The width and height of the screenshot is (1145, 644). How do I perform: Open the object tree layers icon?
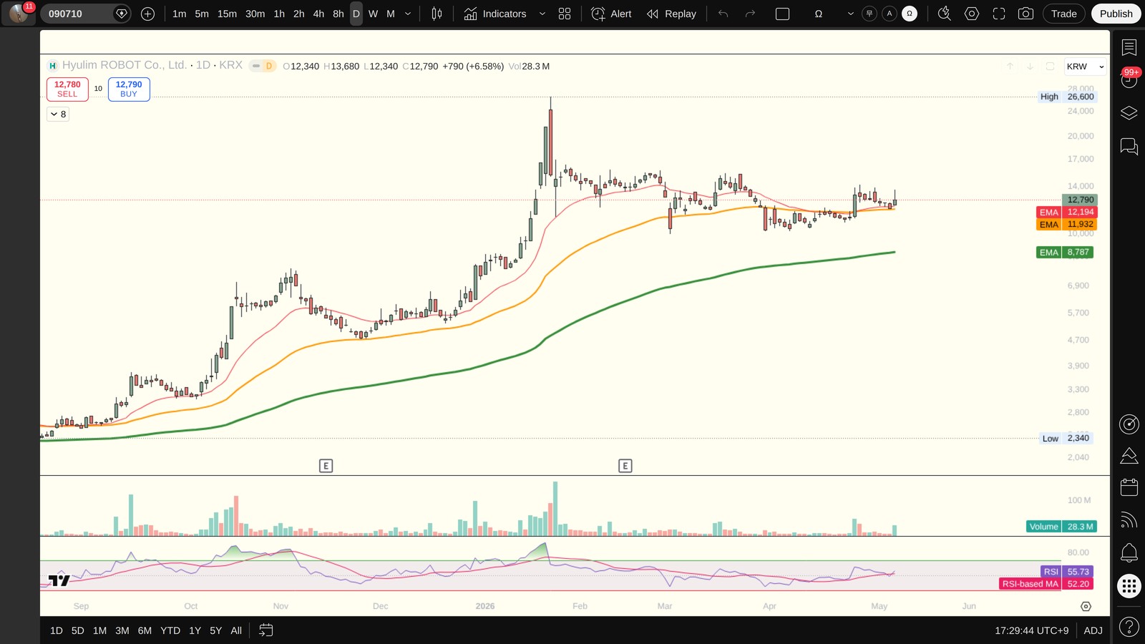(x=1129, y=113)
